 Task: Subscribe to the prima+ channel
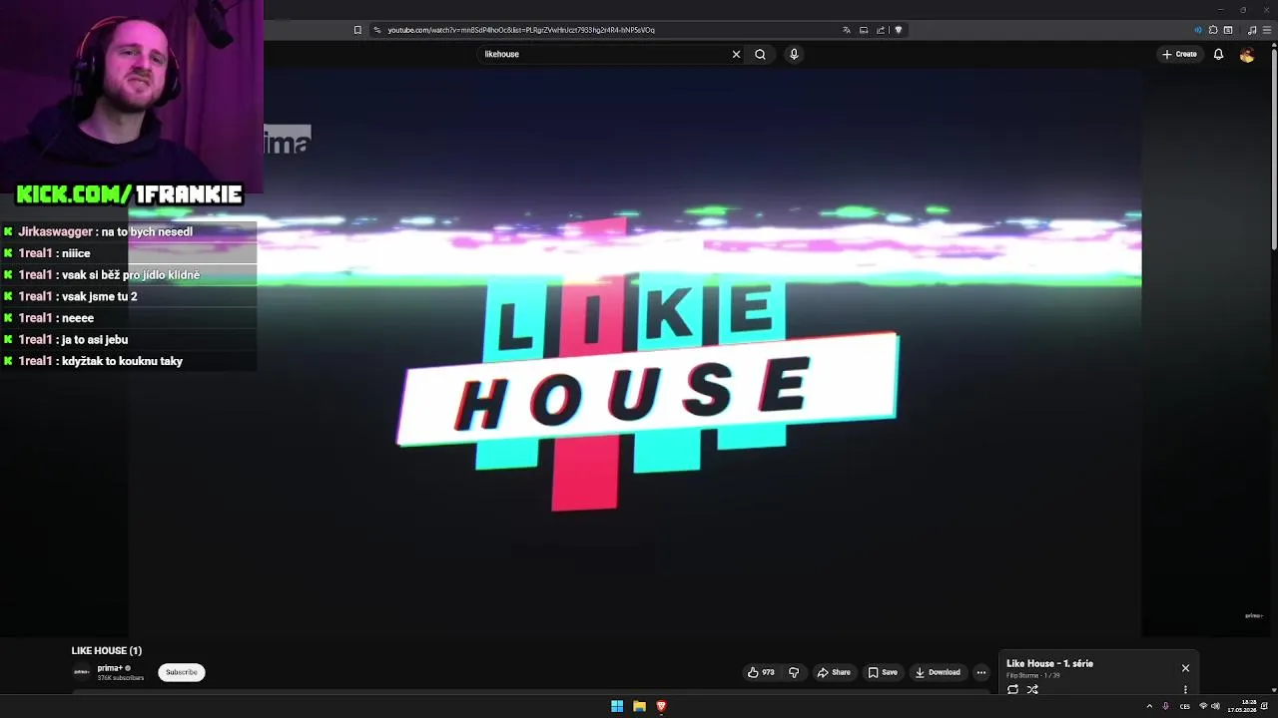[x=181, y=672]
